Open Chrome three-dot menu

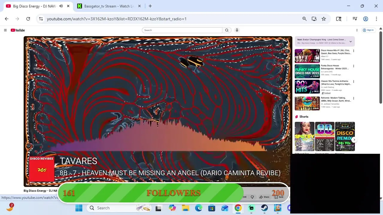[x=376, y=19]
